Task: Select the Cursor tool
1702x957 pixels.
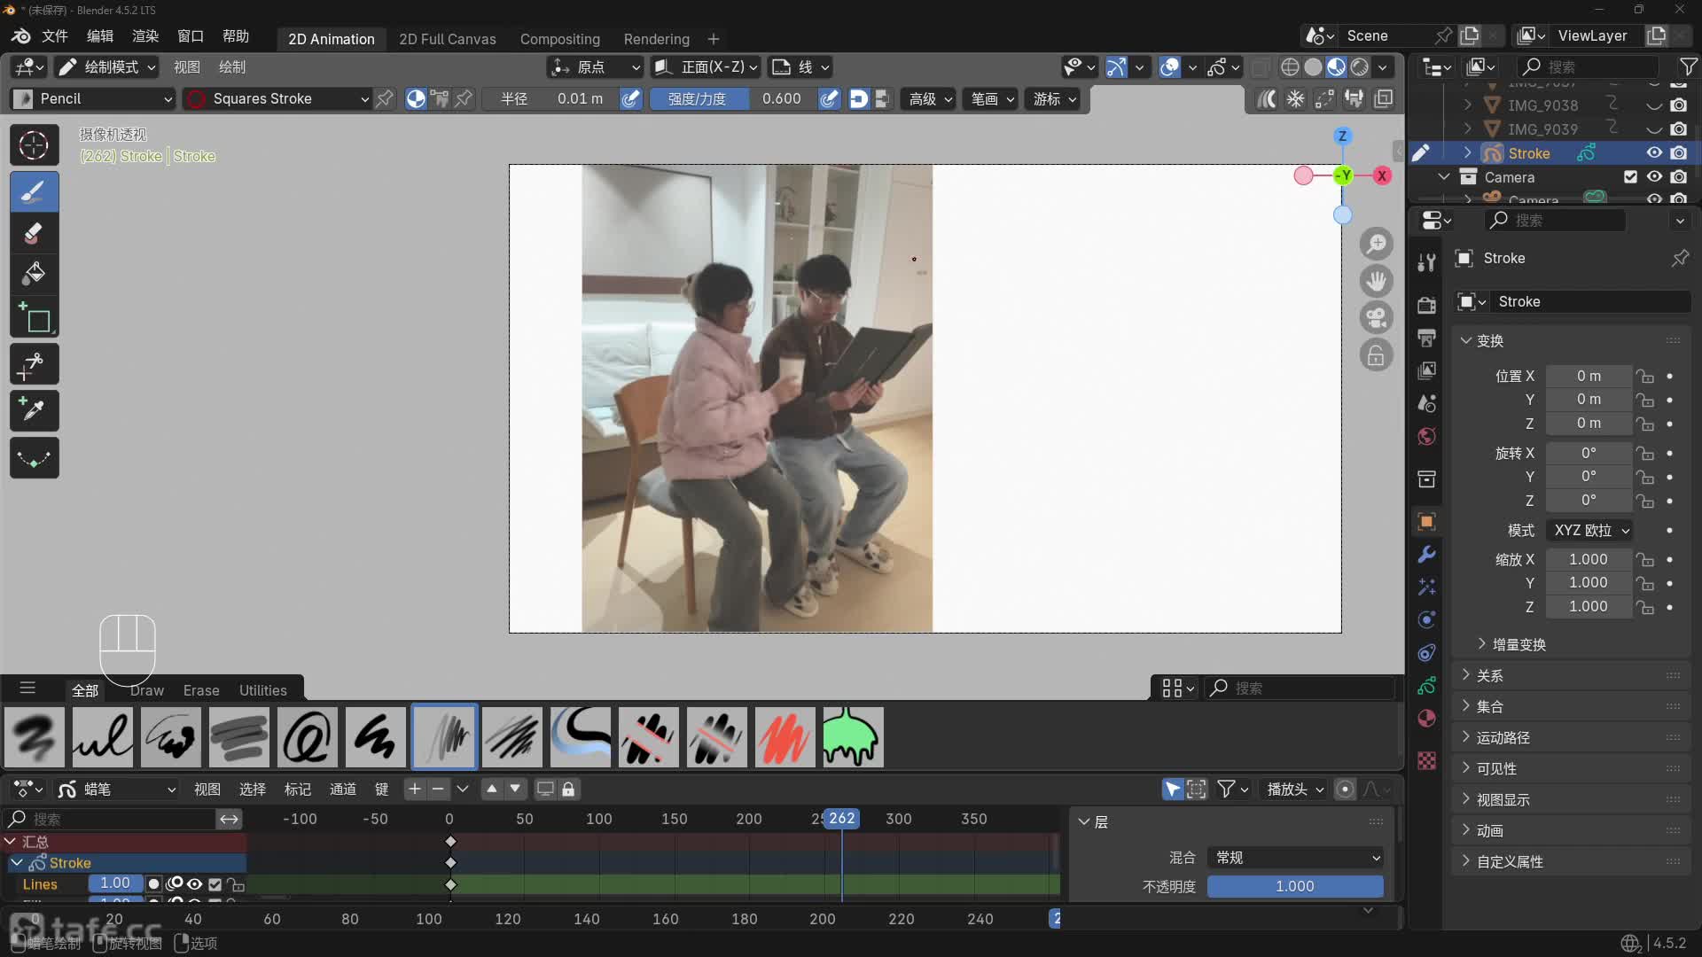Action: tap(34, 144)
